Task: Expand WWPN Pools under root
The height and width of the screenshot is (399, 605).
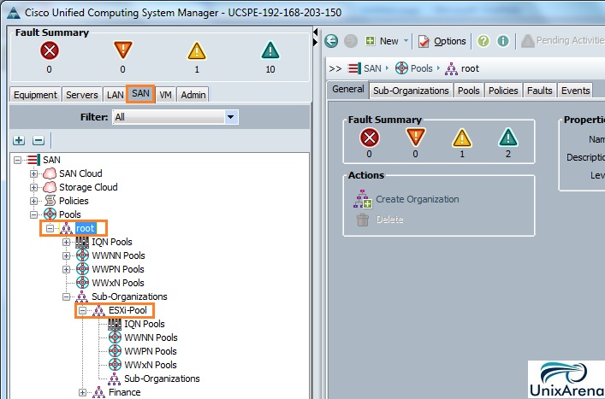Action: tap(67, 269)
